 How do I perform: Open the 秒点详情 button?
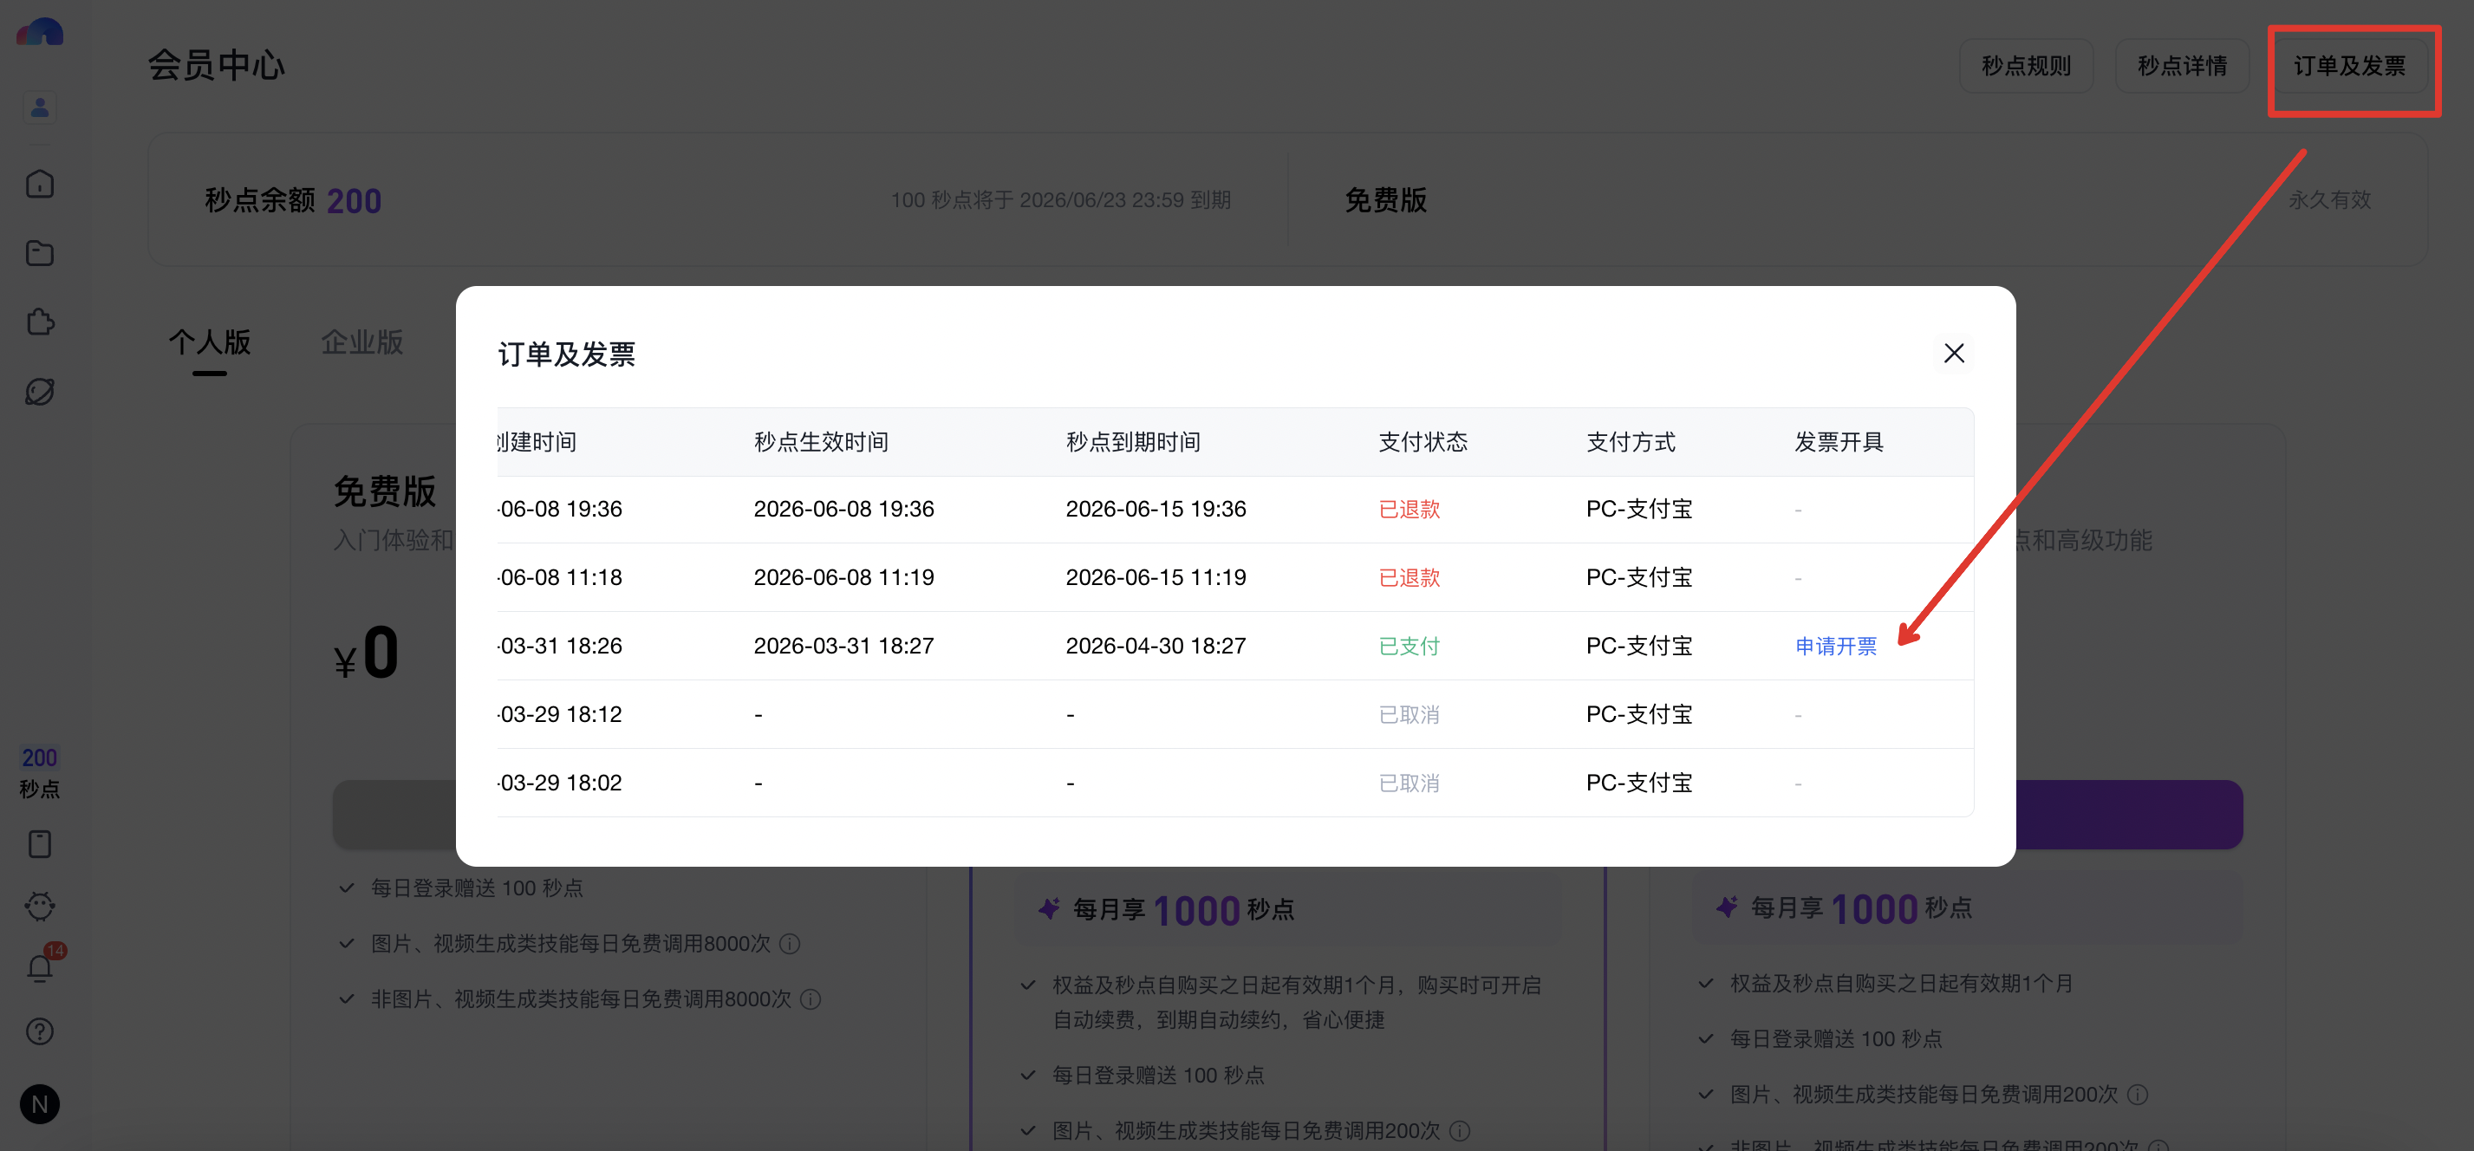[x=2182, y=66]
